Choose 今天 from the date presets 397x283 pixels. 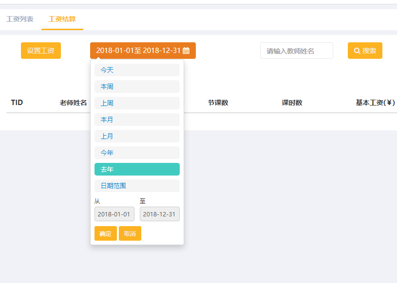[137, 70]
